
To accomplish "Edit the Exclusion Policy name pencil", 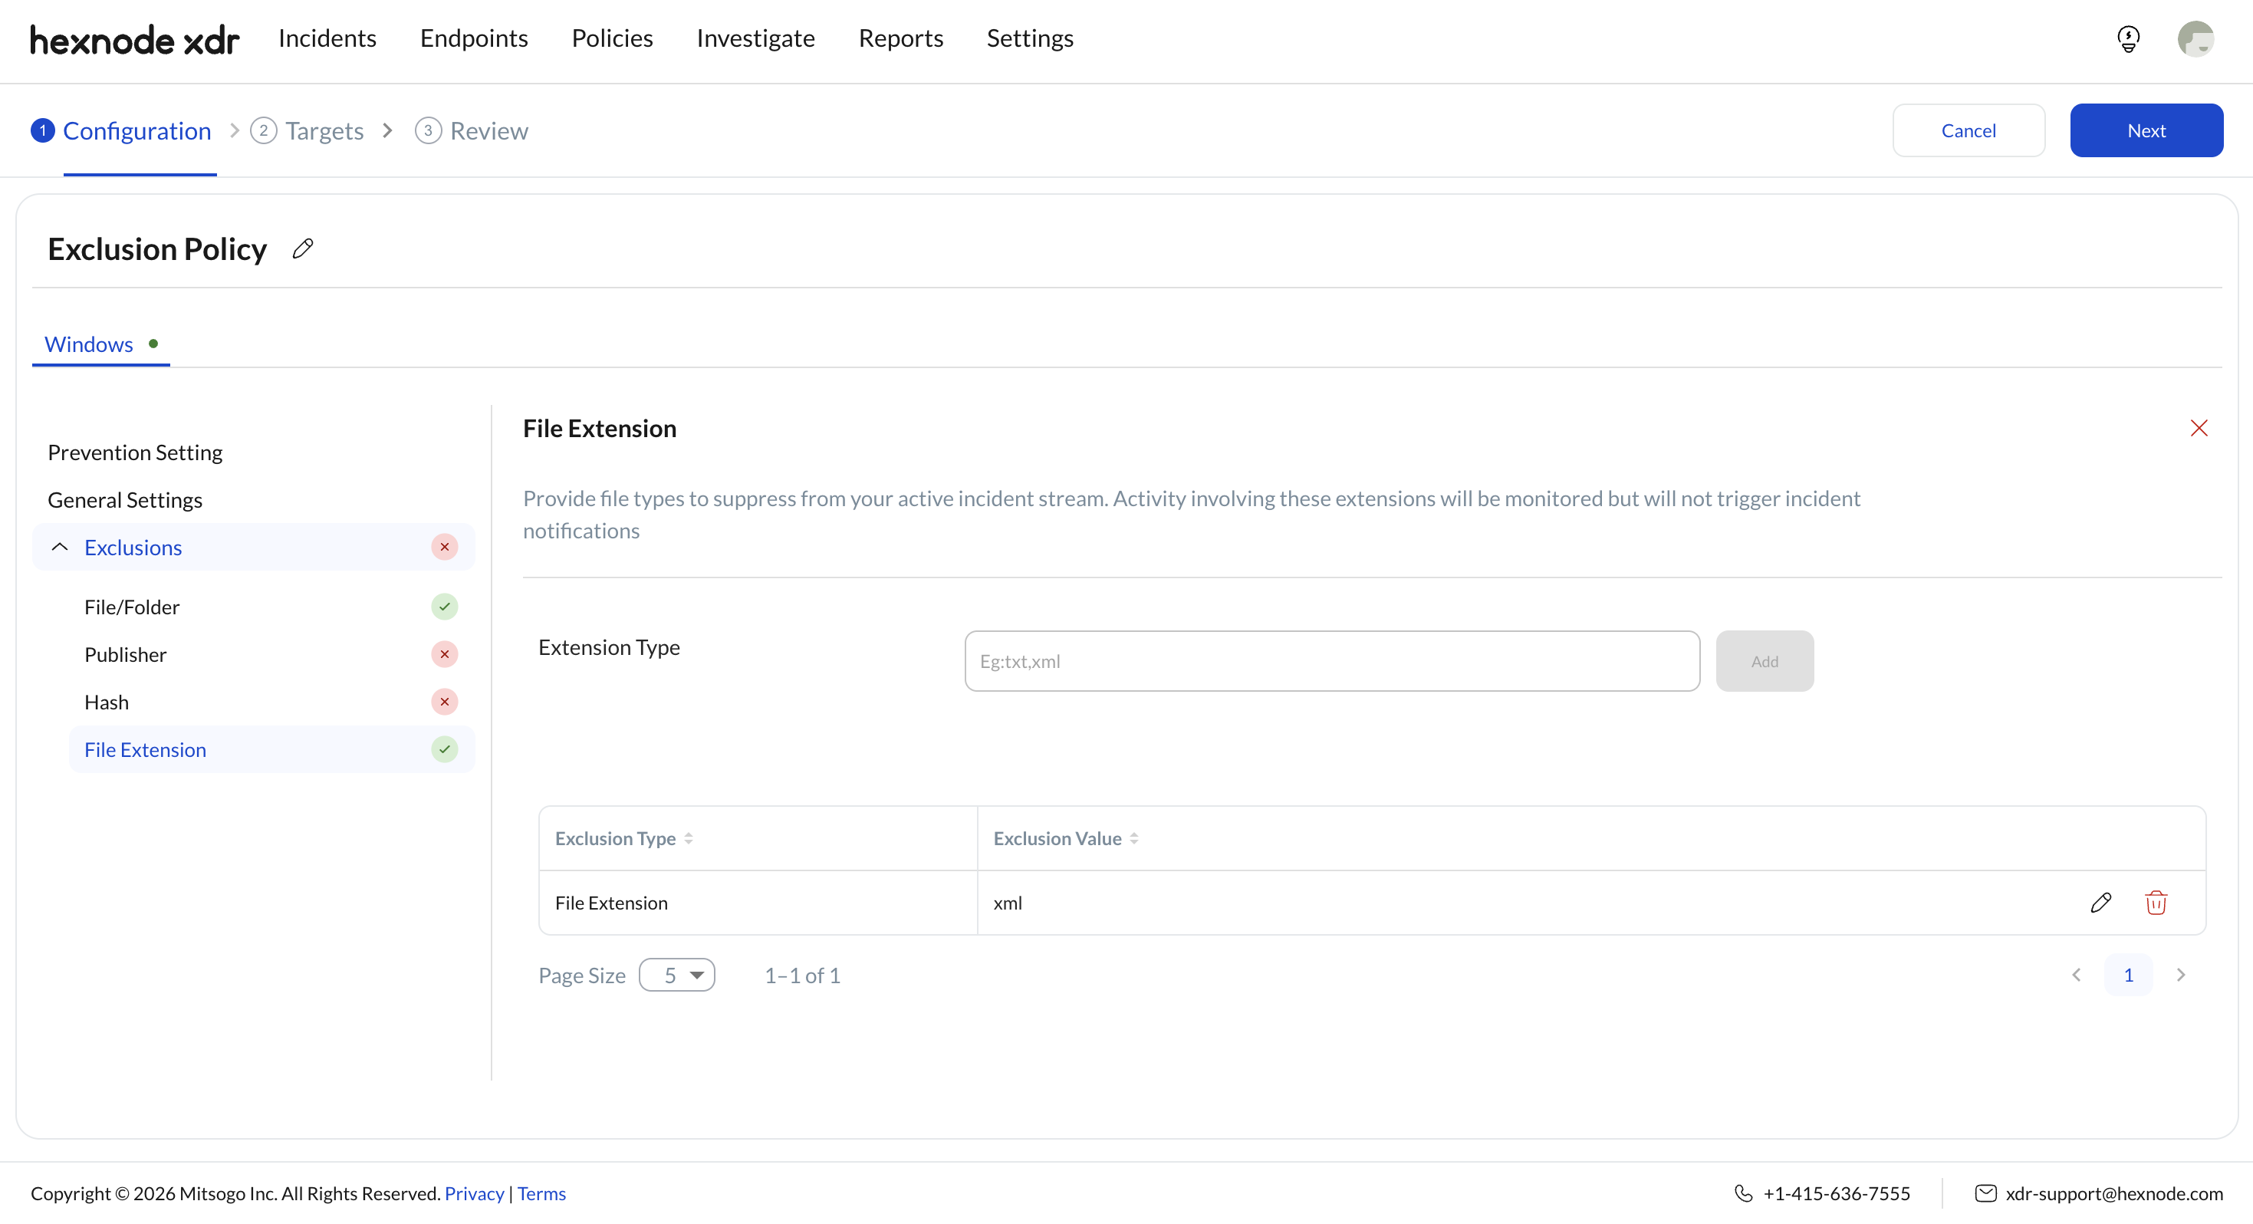I will click(x=303, y=249).
